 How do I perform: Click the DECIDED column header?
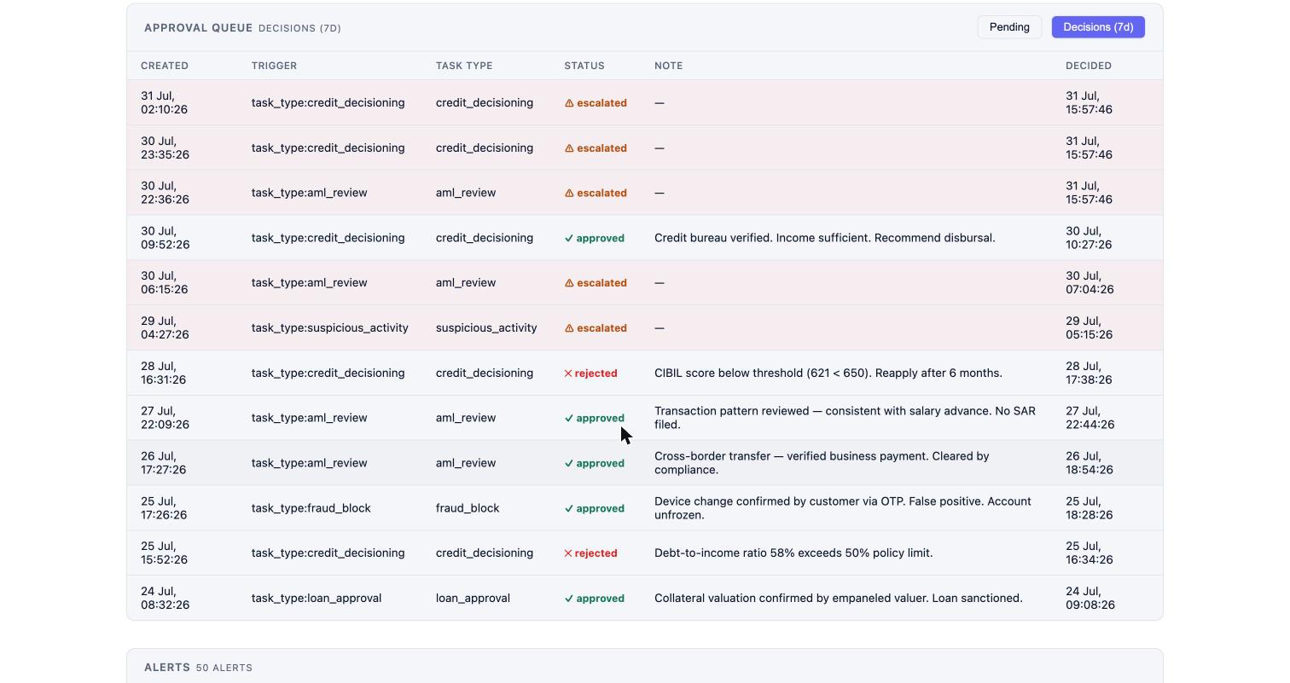pos(1089,66)
